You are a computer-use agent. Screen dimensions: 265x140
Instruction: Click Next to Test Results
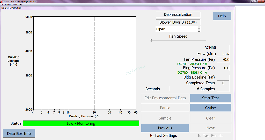pyautogui.click(x=210, y=128)
